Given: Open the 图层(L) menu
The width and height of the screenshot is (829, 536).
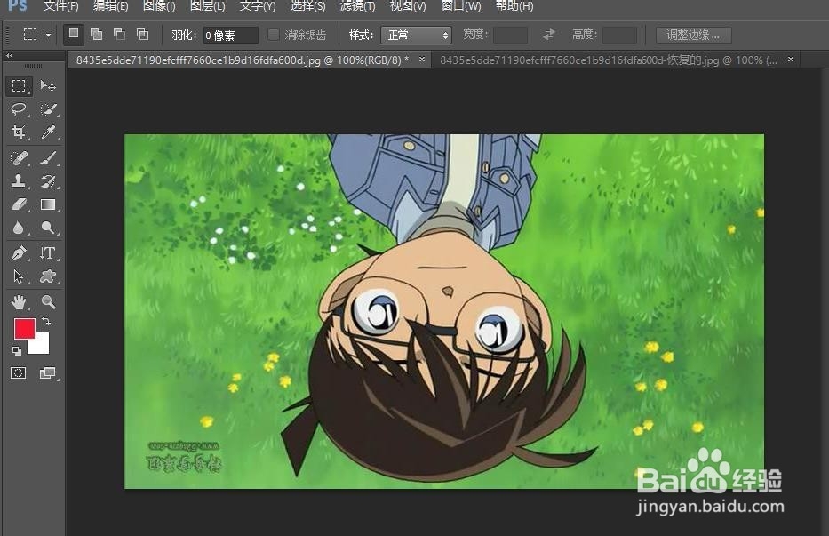Looking at the screenshot, I should pos(207,6).
